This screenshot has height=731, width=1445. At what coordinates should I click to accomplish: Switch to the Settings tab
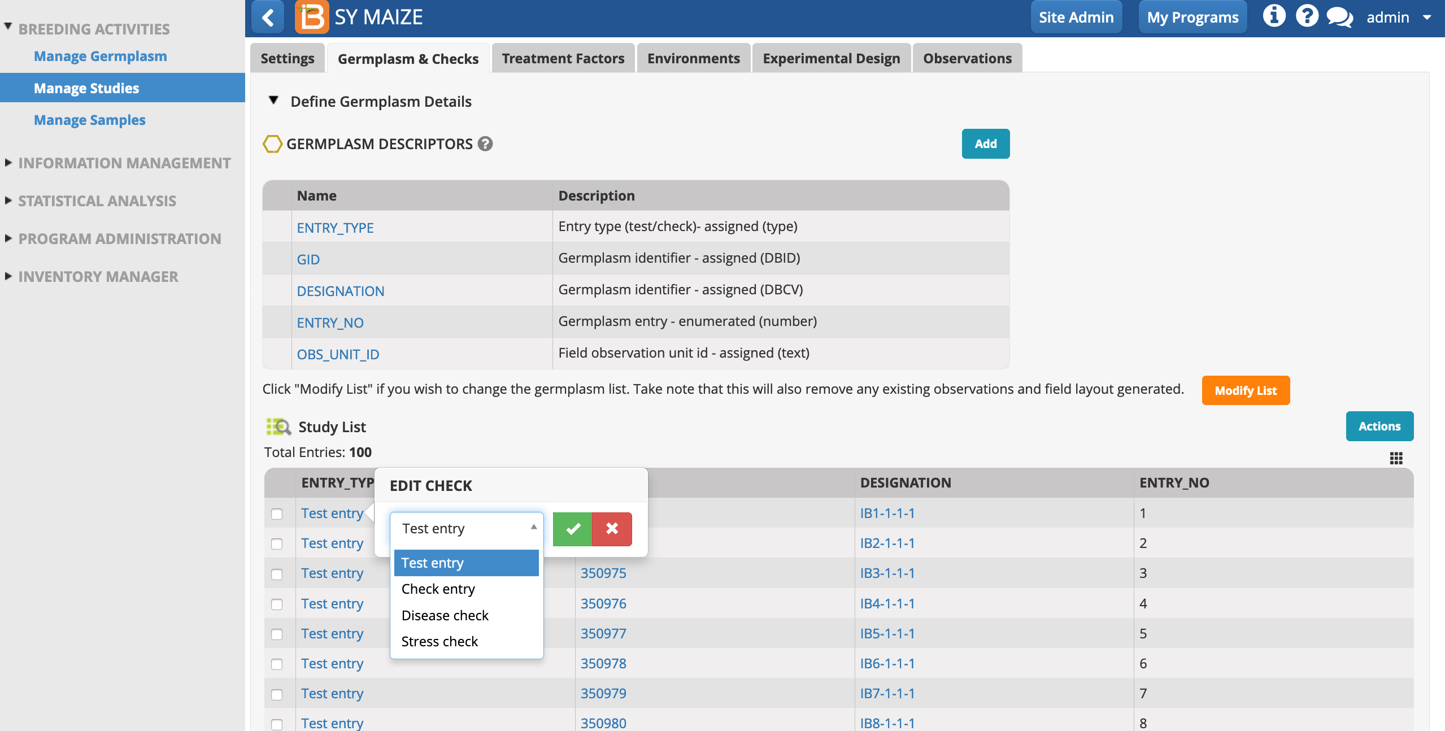coord(288,58)
